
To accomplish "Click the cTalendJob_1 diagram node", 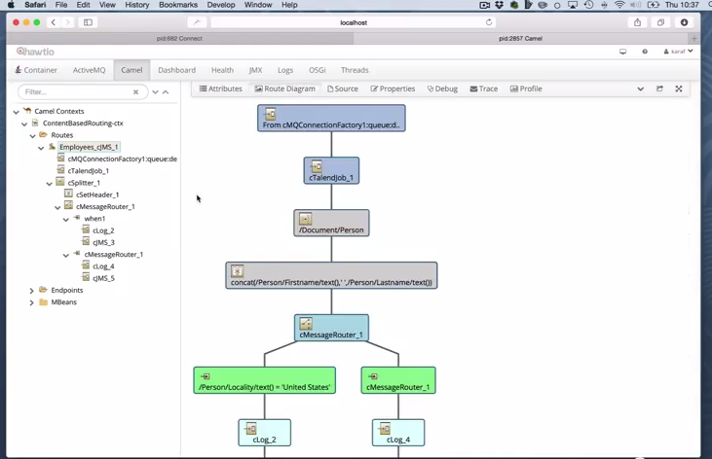I will click(331, 170).
